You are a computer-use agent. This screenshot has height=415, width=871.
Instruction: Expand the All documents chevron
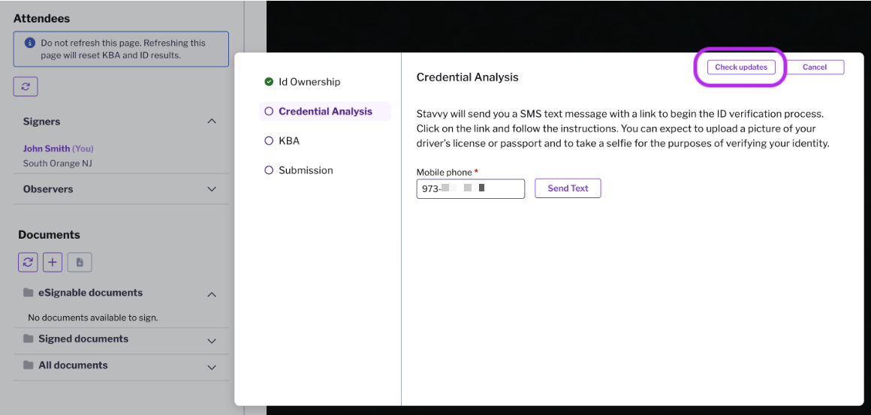pos(212,367)
